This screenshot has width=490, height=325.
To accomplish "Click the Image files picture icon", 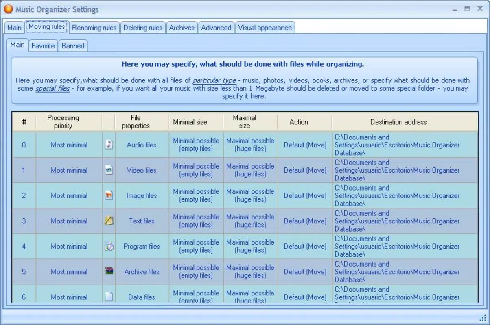I will coord(109,195).
